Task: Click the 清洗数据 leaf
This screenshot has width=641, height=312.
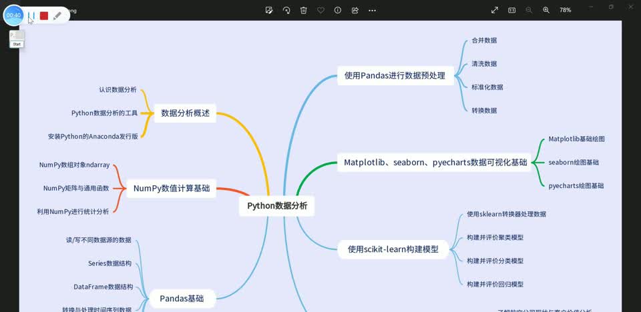Action: click(485, 64)
